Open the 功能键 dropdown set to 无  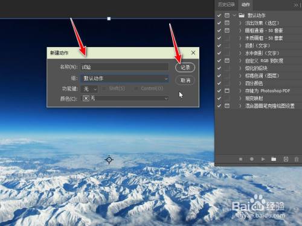[x=89, y=89]
